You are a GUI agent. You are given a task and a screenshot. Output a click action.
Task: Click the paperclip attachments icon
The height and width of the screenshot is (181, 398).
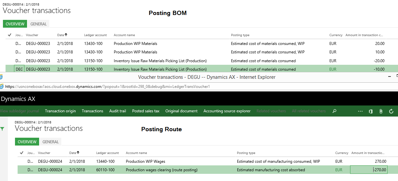point(381,111)
